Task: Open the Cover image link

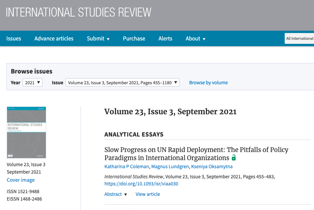Action: click(x=21, y=180)
